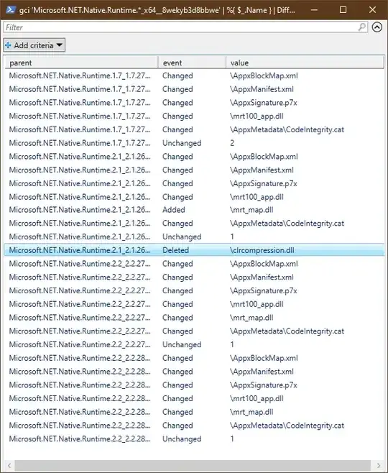Select the 2.2_2.2.27 row with \AppxManifest.xml
This screenshot has width=388, height=473.
(194, 277)
